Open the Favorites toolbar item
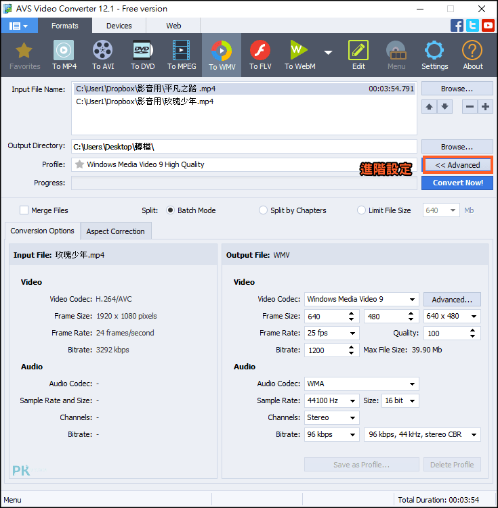The image size is (498, 508). click(x=24, y=55)
